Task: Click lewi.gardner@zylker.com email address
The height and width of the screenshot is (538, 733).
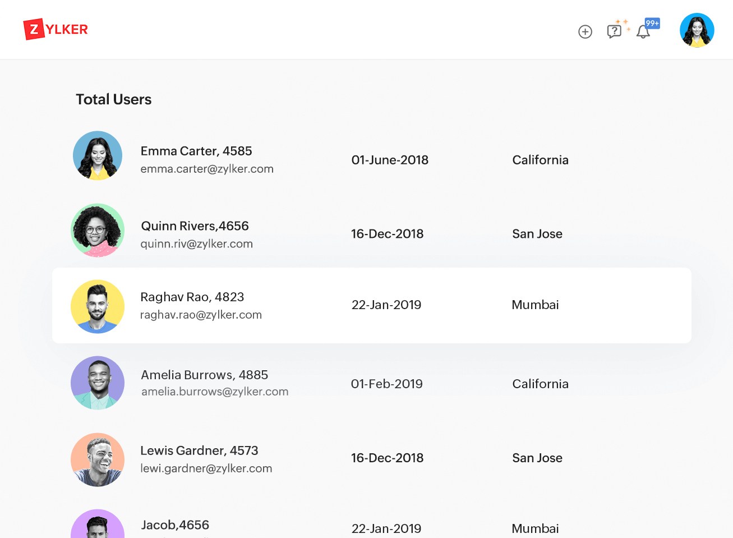Action: 206,468
